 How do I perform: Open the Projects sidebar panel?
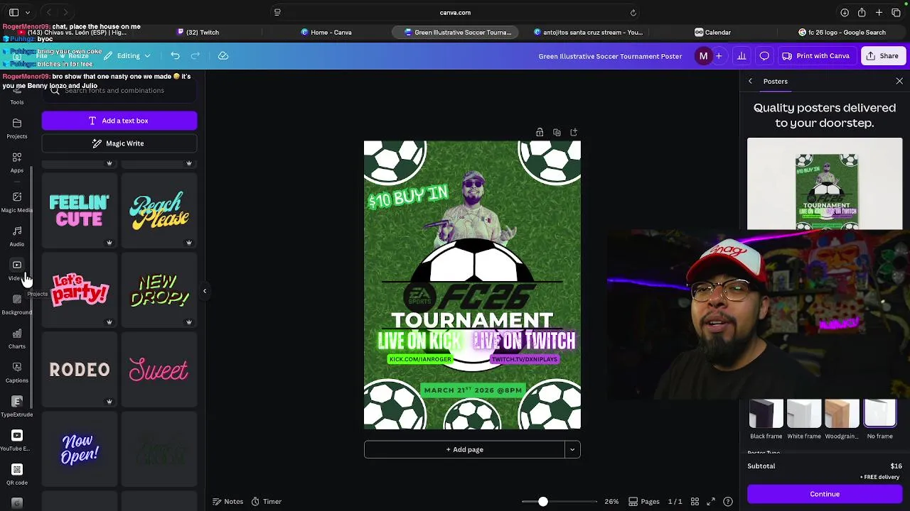click(x=16, y=128)
